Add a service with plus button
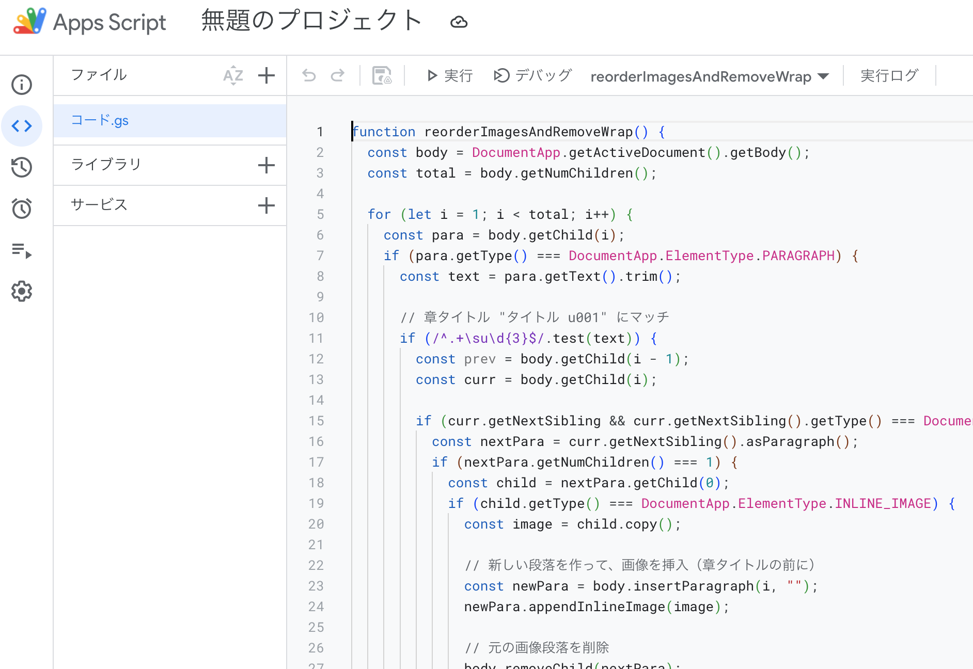The image size is (973, 669). pos(266,205)
